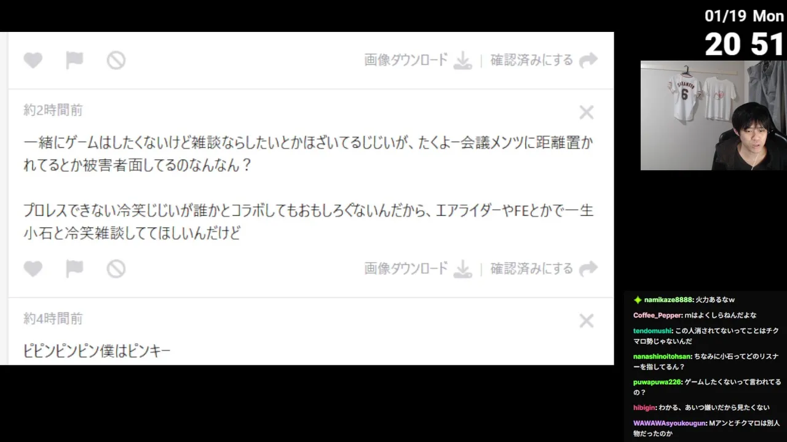
Task: Click share arrow in the 約2時間前 message
Action: coord(588,269)
